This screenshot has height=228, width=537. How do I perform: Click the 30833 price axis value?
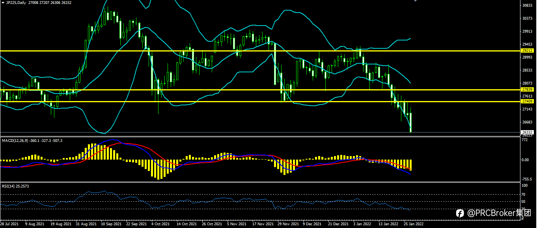pyautogui.click(x=527, y=6)
